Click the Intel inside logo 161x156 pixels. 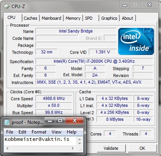click(x=136, y=41)
